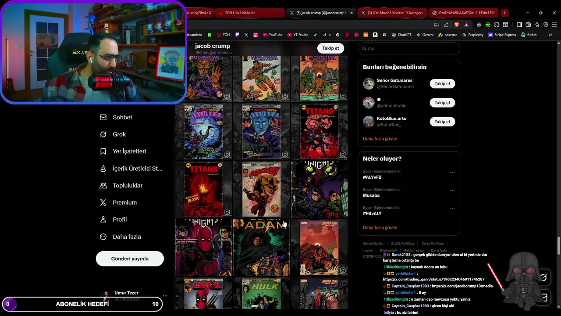This screenshot has width=561, height=316.
Task: Open the Hulk comic cover thumbnail
Action: (262, 293)
